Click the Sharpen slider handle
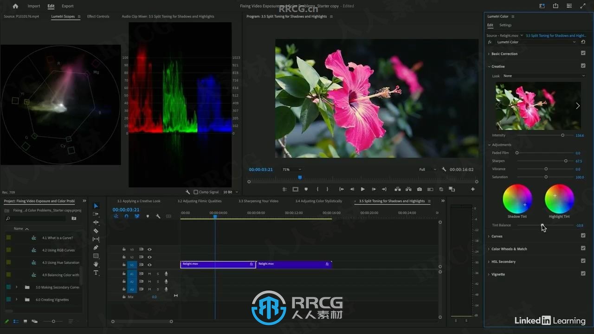Viewport: 594px width, 334px height. pyautogui.click(x=566, y=161)
